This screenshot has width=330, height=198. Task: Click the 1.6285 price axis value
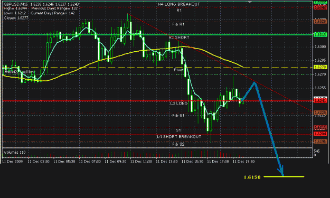(320, 60)
